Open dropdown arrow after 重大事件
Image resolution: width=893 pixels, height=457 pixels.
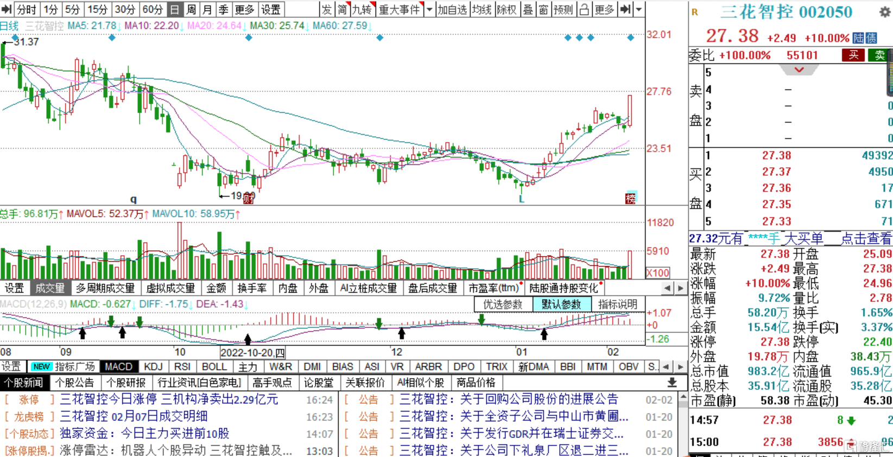pyautogui.click(x=429, y=9)
